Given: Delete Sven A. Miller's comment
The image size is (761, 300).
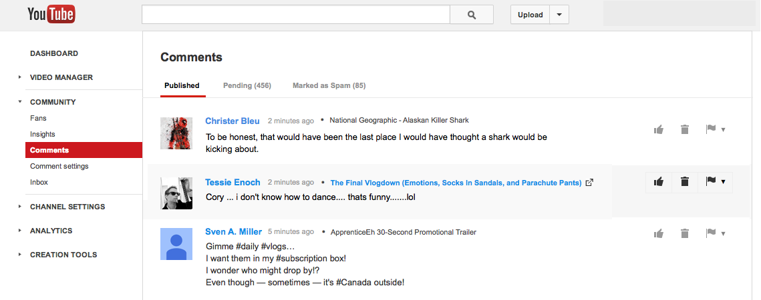Looking at the screenshot, I should pos(685,233).
